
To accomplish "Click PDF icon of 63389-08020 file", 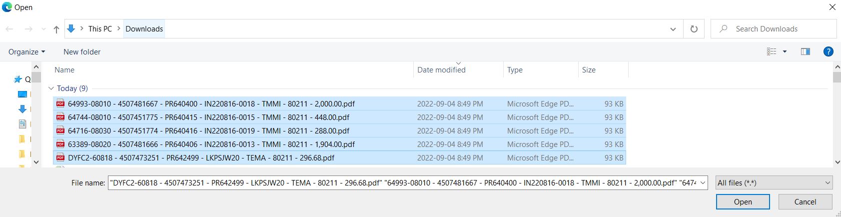I will [60, 144].
